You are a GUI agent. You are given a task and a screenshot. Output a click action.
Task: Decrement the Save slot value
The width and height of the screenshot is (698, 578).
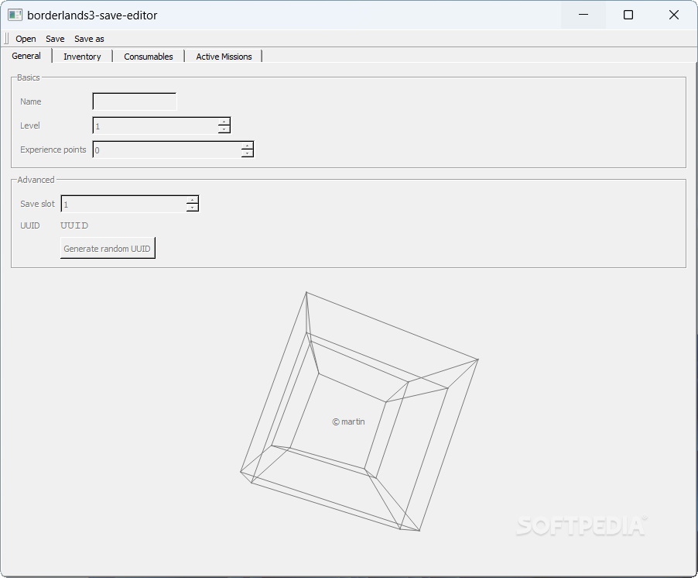point(193,208)
